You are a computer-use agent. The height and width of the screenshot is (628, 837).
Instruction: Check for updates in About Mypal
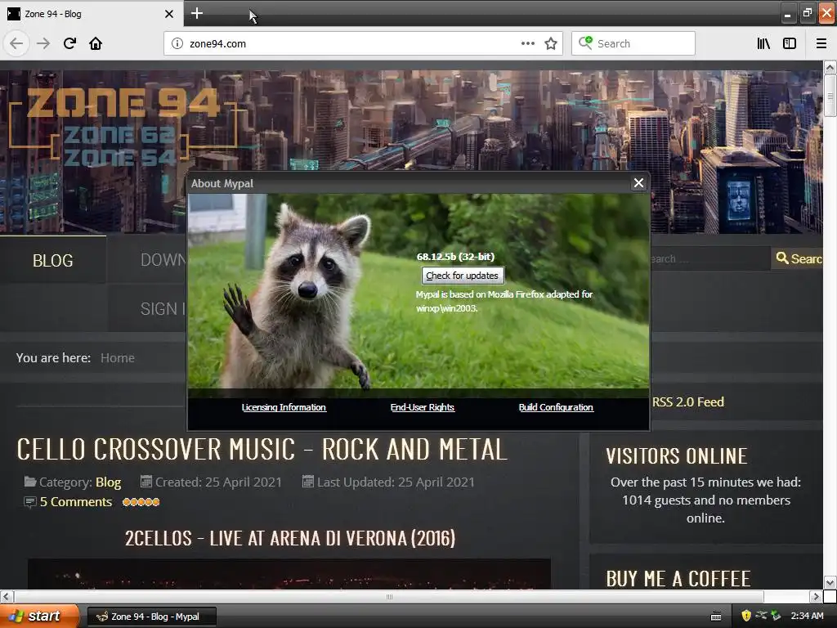coord(463,276)
